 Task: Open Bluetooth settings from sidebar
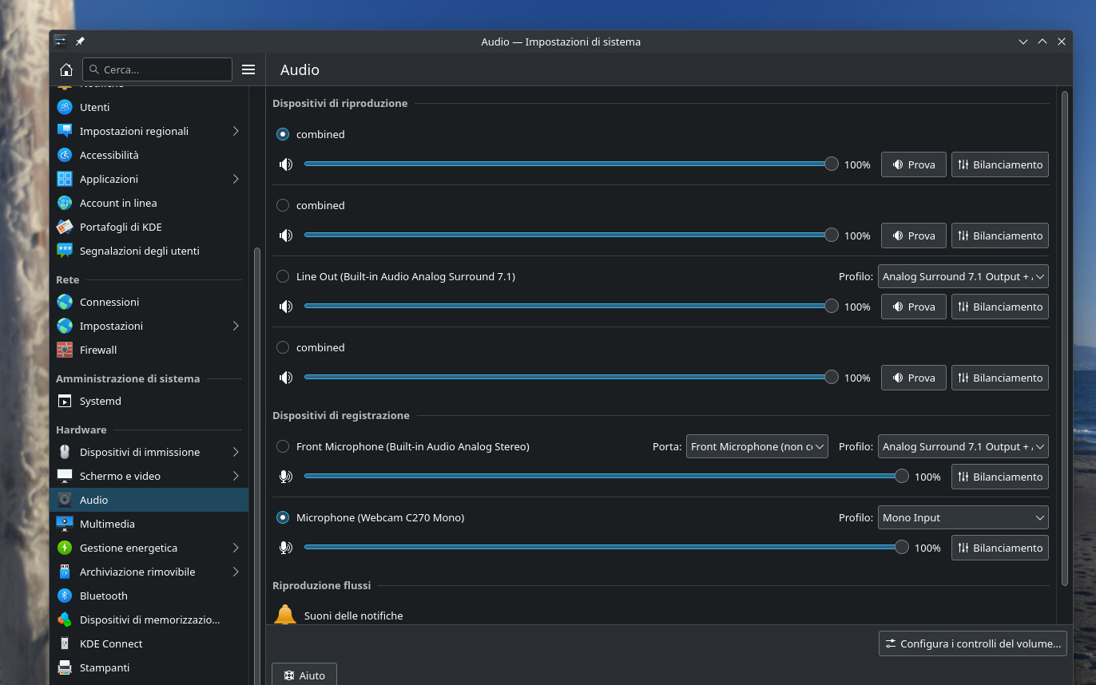tap(103, 596)
